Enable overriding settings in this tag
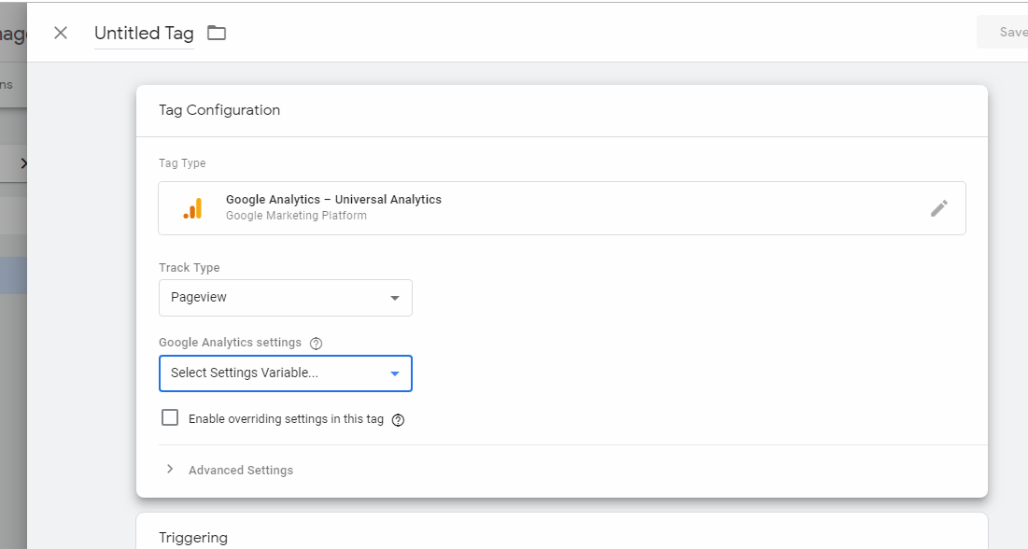Viewport: 1028px width, 549px height. point(170,417)
